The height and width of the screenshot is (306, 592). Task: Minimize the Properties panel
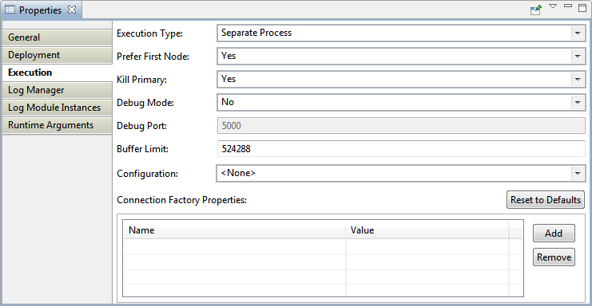[568, 6]
